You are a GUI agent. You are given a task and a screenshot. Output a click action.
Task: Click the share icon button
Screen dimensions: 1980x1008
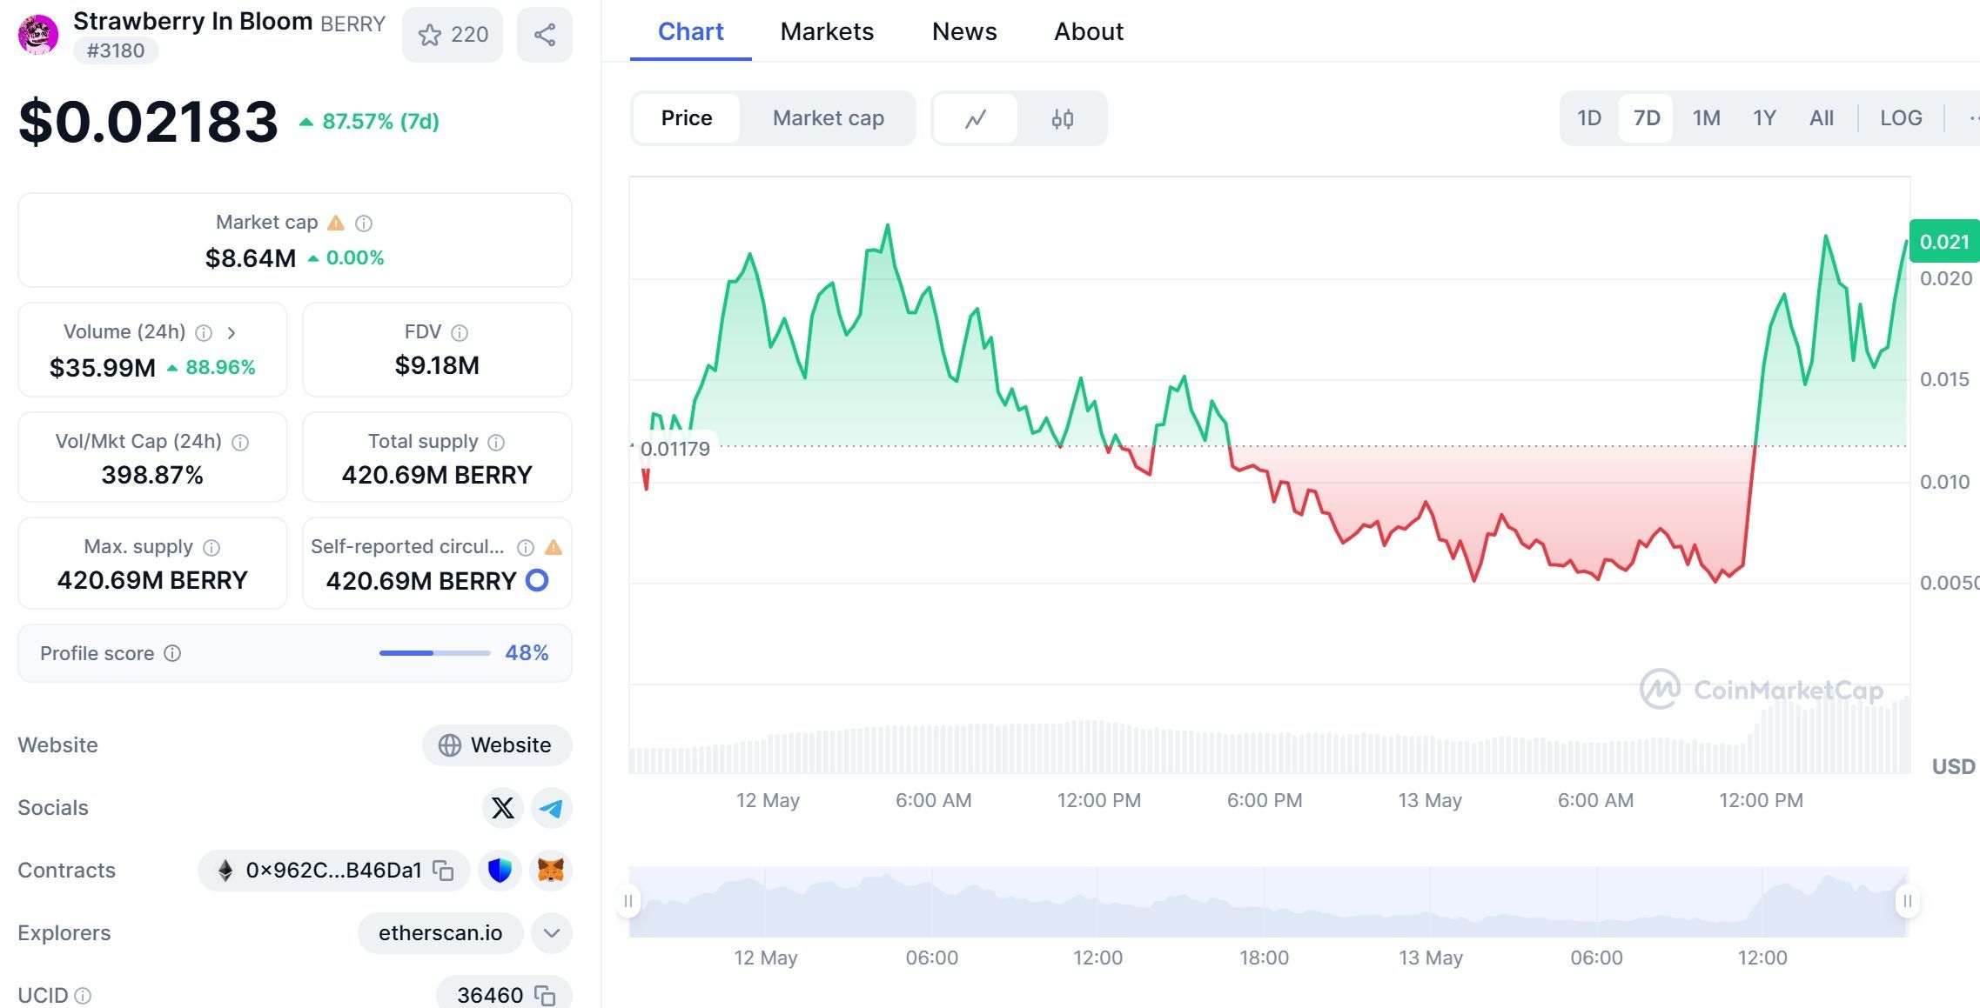click(x=544, y=35)
